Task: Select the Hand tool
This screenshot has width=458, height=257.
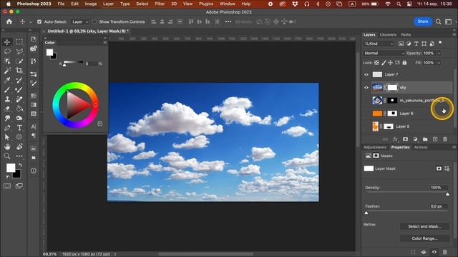Action: [7, 146]
